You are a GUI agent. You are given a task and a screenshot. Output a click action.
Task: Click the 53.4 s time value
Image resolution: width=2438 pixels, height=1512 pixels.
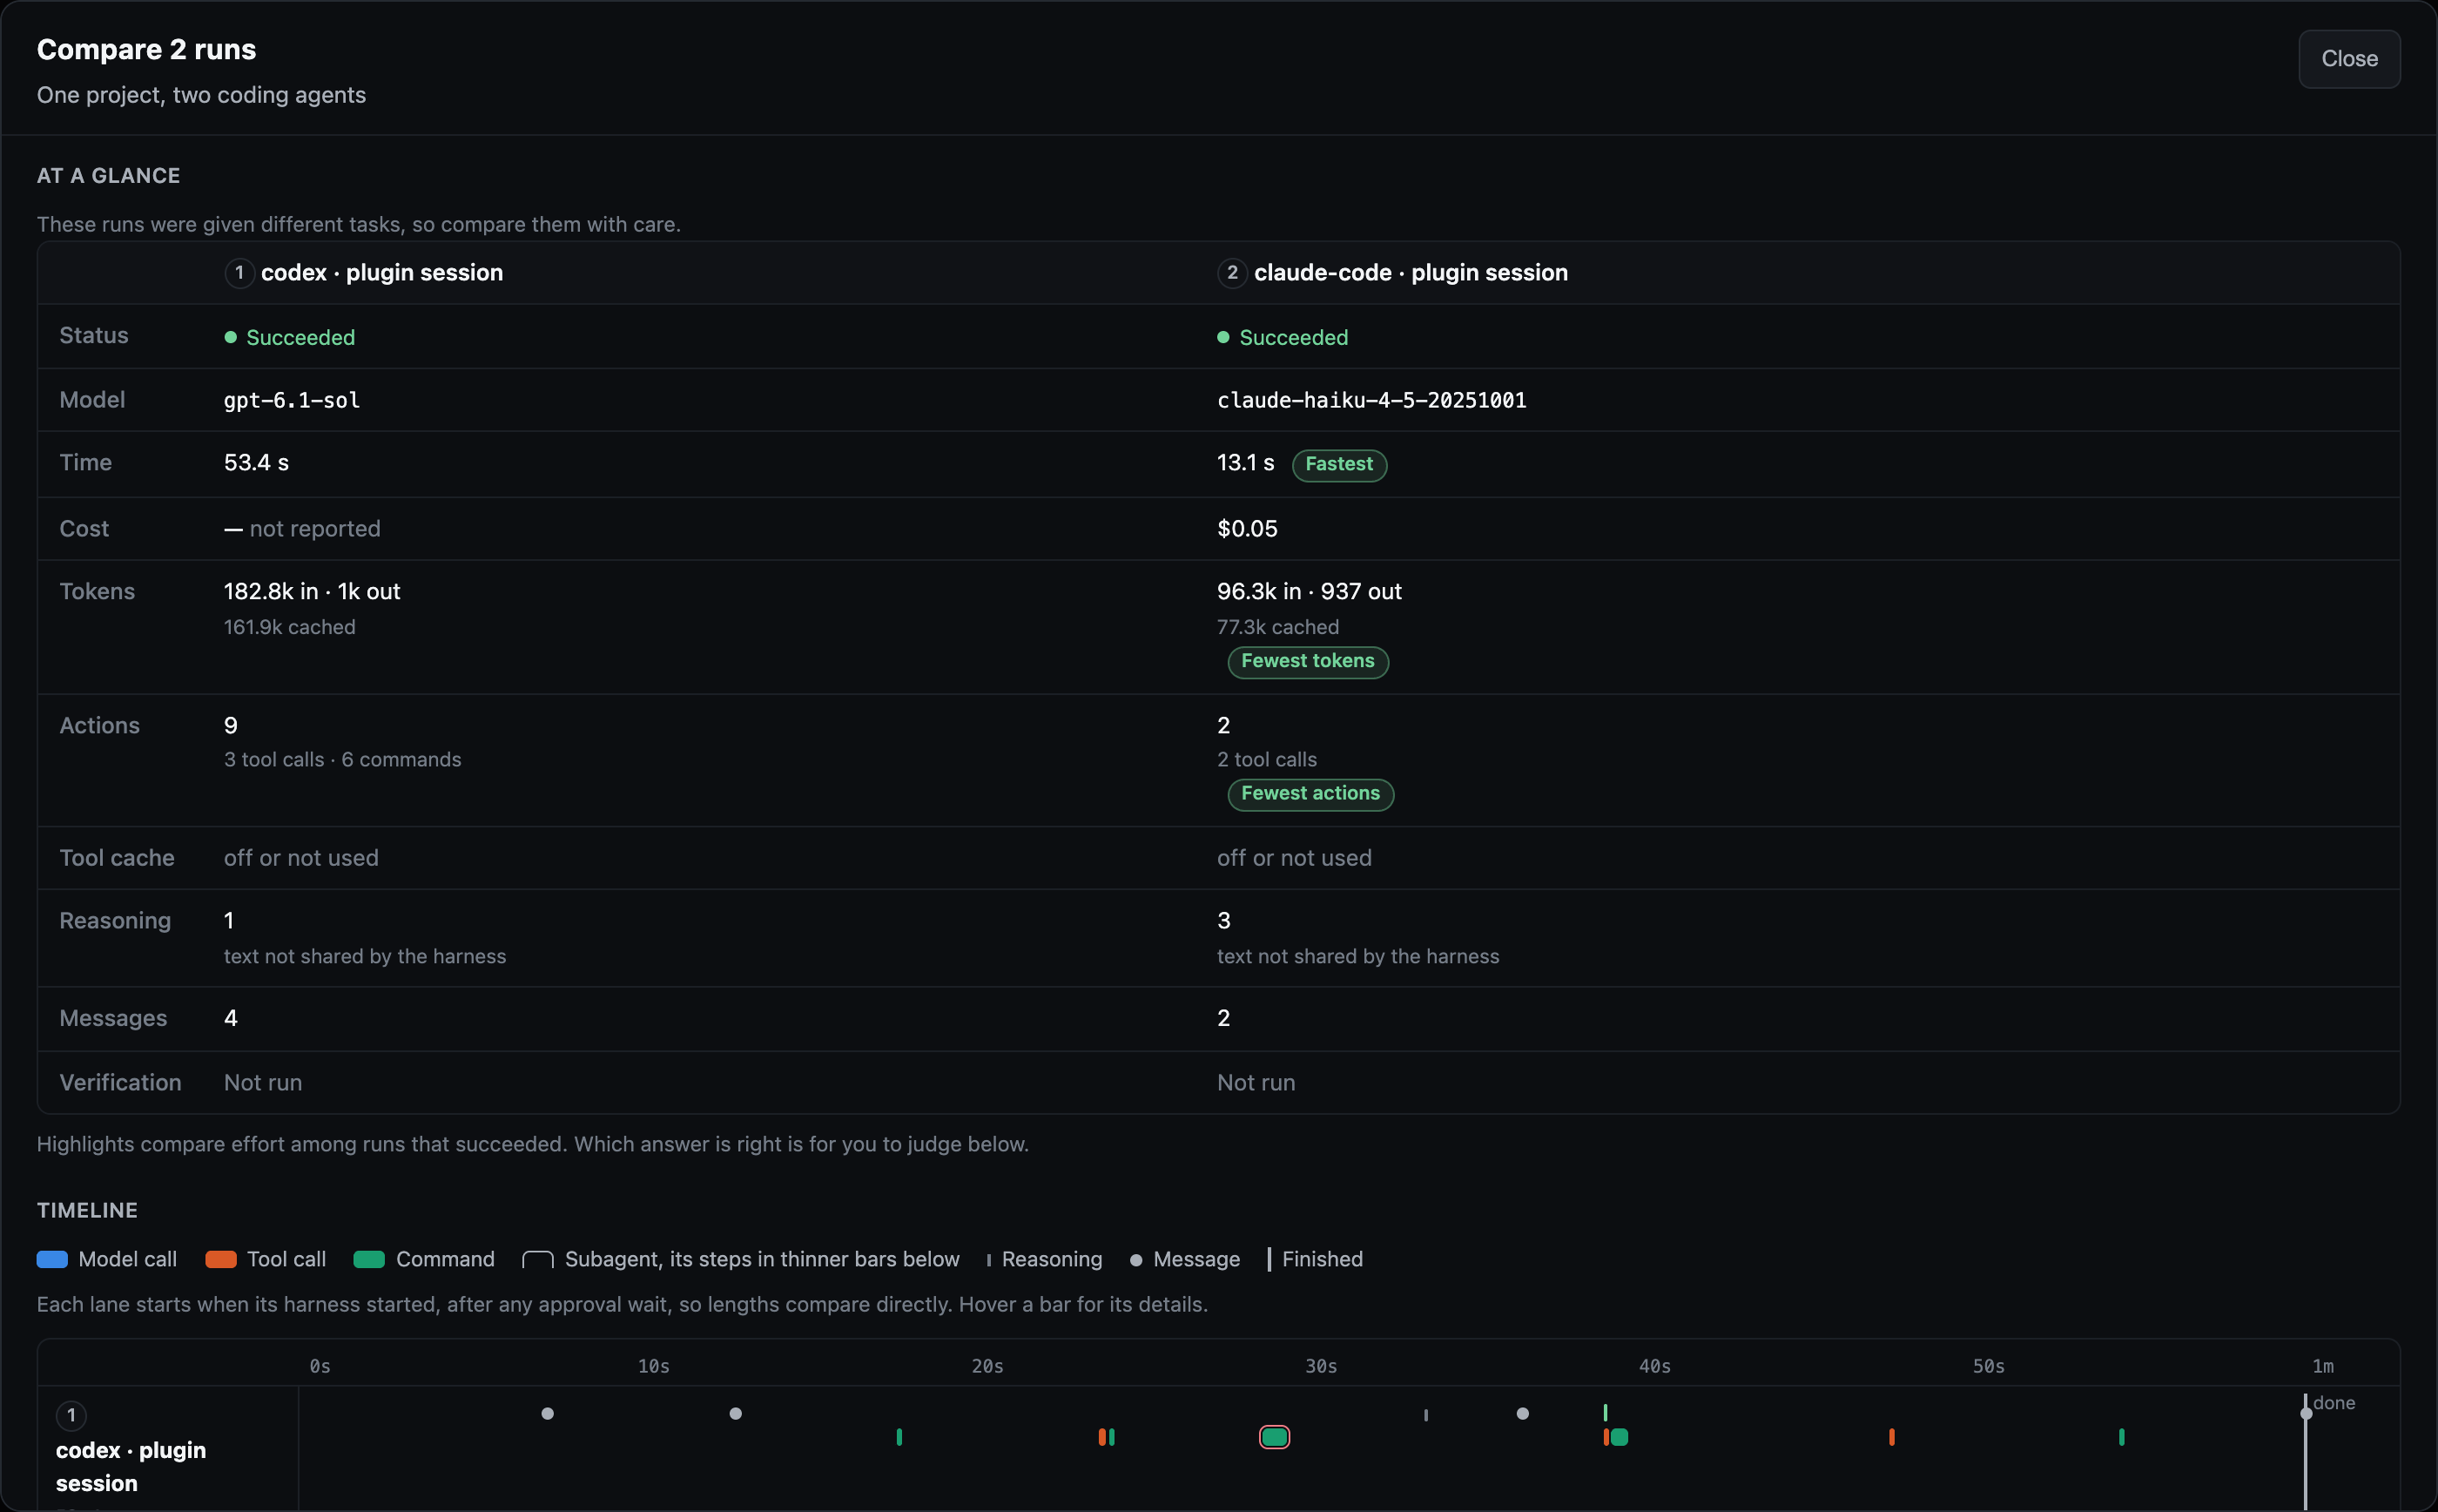click(x=256, y=463)
